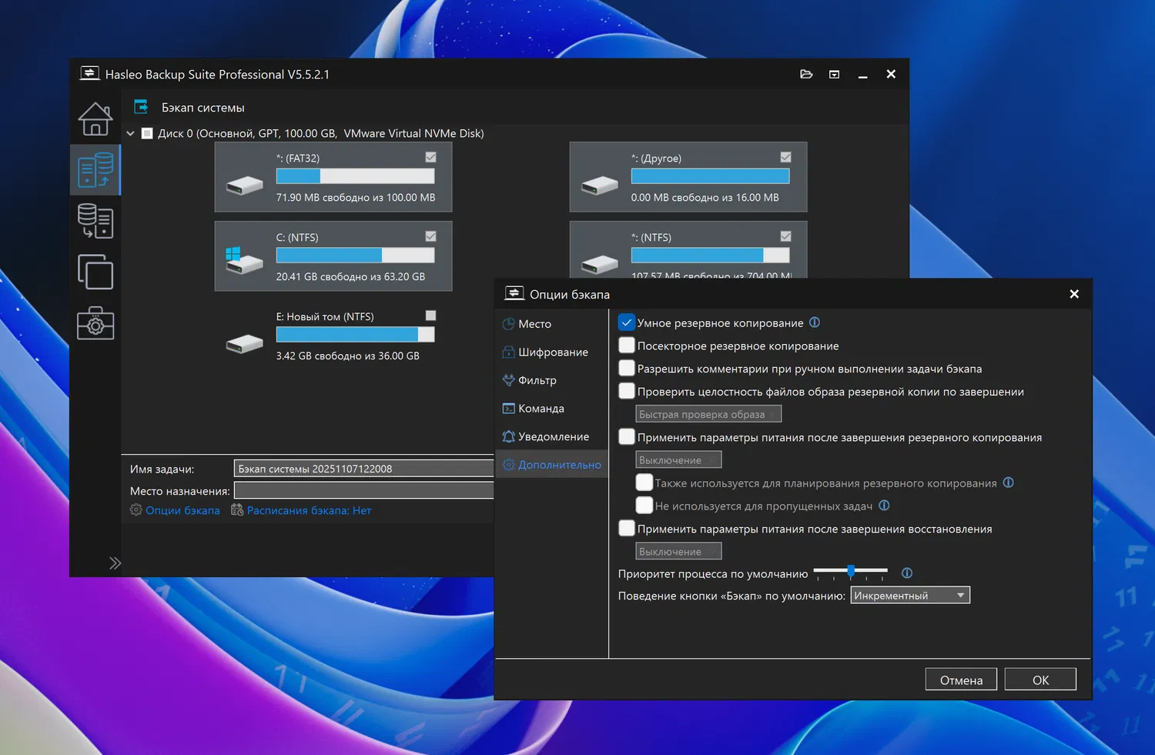Viewport: 1155px width, 755px height.
Task: Click the text 0.00 MB свободно из 16.00 MB
Action: (705, 198)
